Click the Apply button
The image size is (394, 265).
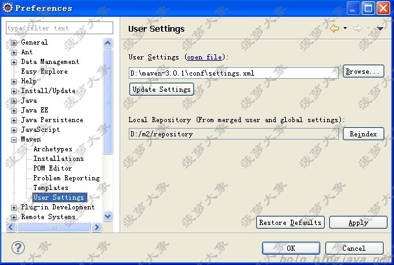click(358, 222)
